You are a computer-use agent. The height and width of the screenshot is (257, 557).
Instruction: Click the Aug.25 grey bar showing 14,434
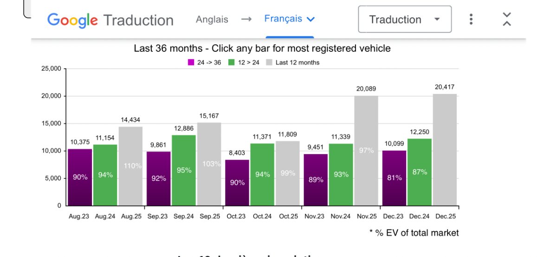point(130,166)
